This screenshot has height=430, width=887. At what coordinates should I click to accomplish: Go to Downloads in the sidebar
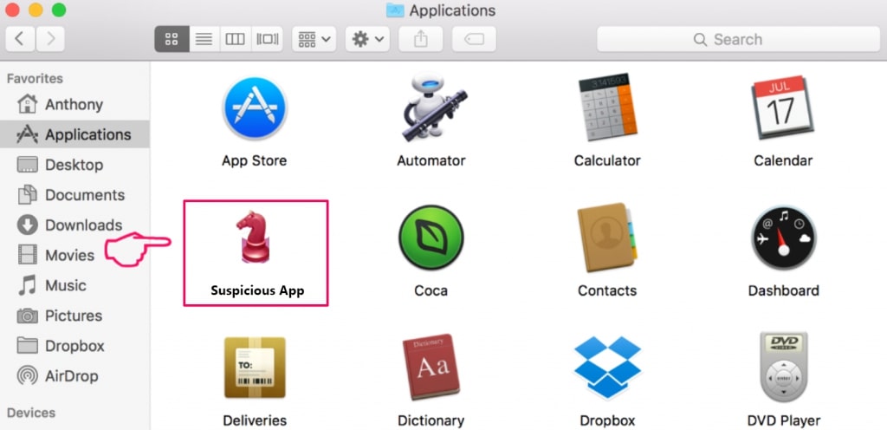tap(83, 225)
